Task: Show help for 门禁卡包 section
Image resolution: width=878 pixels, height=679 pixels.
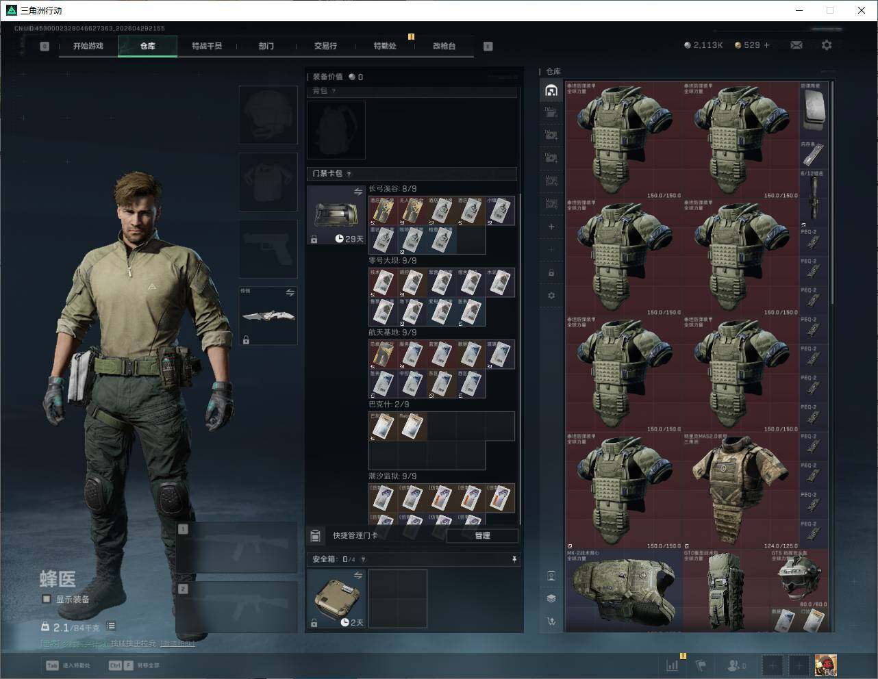Action: [349, 174]
